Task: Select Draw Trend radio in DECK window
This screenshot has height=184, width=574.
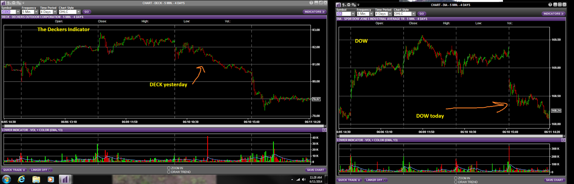Action: (169, 172)
